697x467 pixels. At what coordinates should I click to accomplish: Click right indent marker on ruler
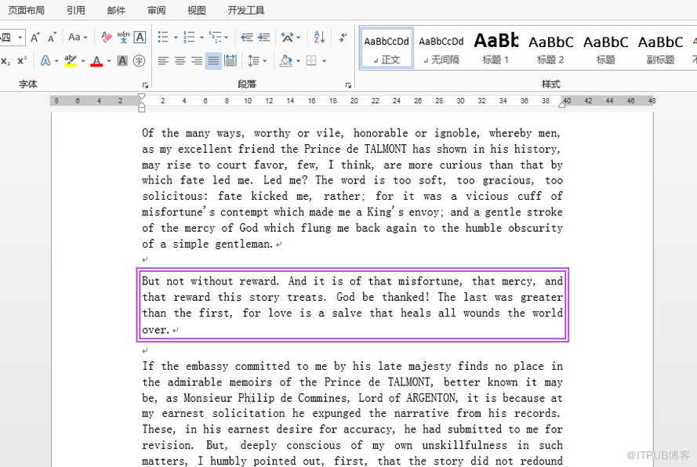tap(562, 104)
